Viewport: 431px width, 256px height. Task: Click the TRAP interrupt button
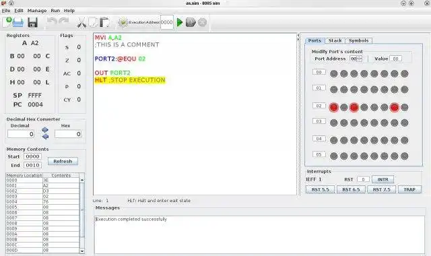point(409,189)
